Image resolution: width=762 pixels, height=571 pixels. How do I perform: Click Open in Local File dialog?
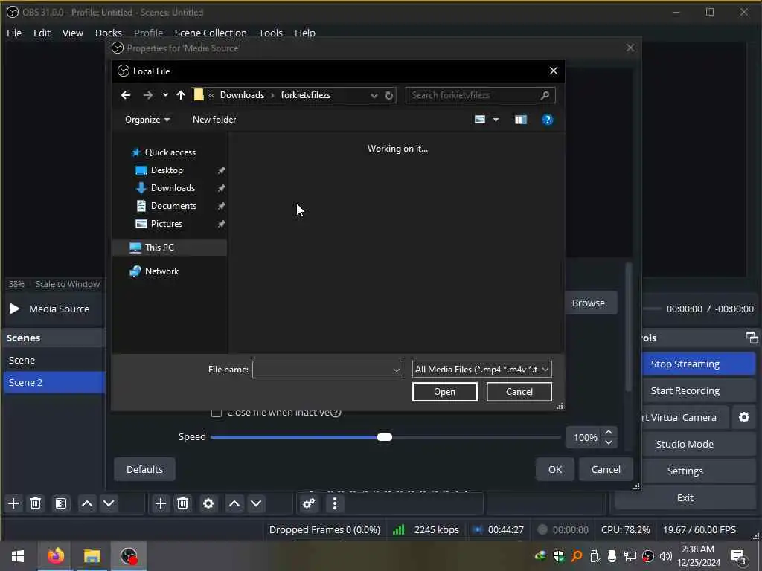coord(445,392)
